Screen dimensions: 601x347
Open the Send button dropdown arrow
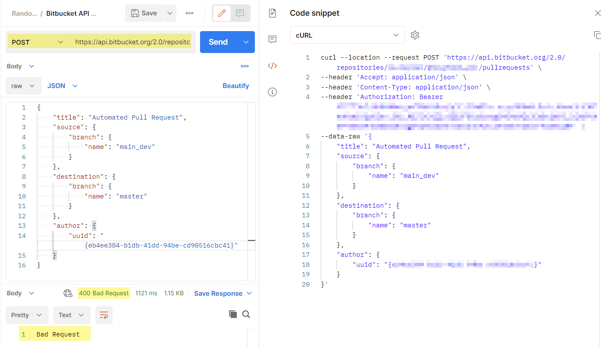[x=246, y=42]
